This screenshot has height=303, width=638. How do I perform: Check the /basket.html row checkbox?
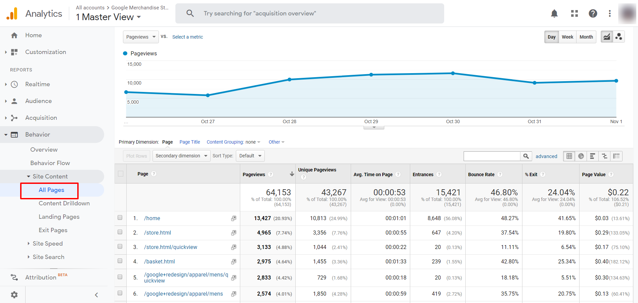[120, 261]
